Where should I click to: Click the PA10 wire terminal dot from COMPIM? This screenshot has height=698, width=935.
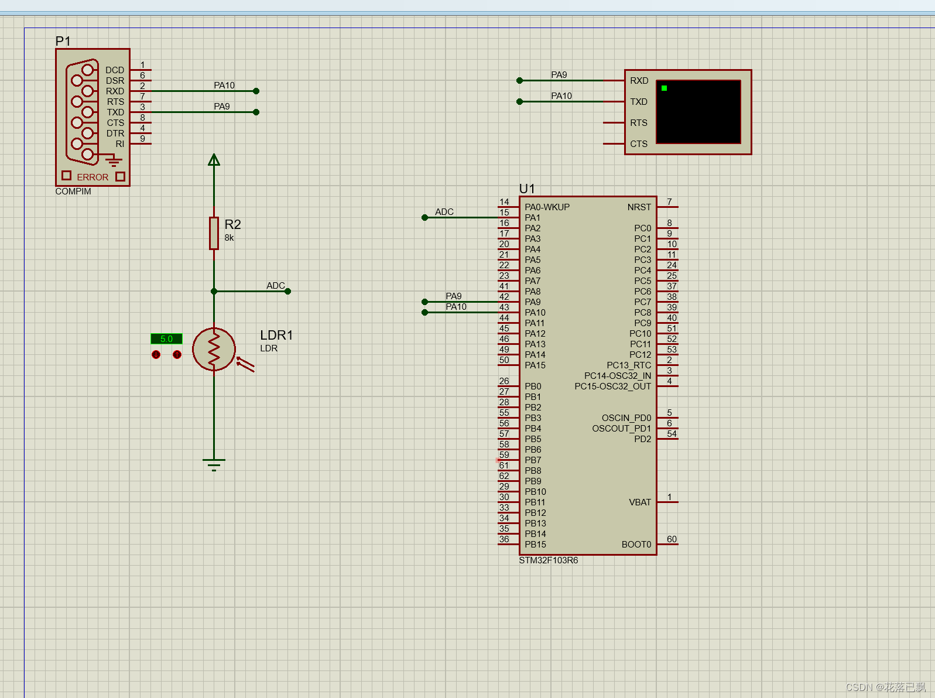click(x=256, y=91)
